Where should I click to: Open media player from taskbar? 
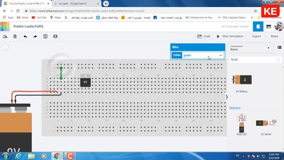44,156
